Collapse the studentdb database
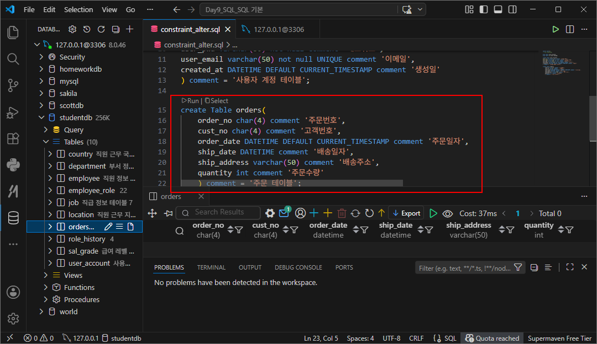This screenshot has height=344, width=597. (x=41, y=118)
